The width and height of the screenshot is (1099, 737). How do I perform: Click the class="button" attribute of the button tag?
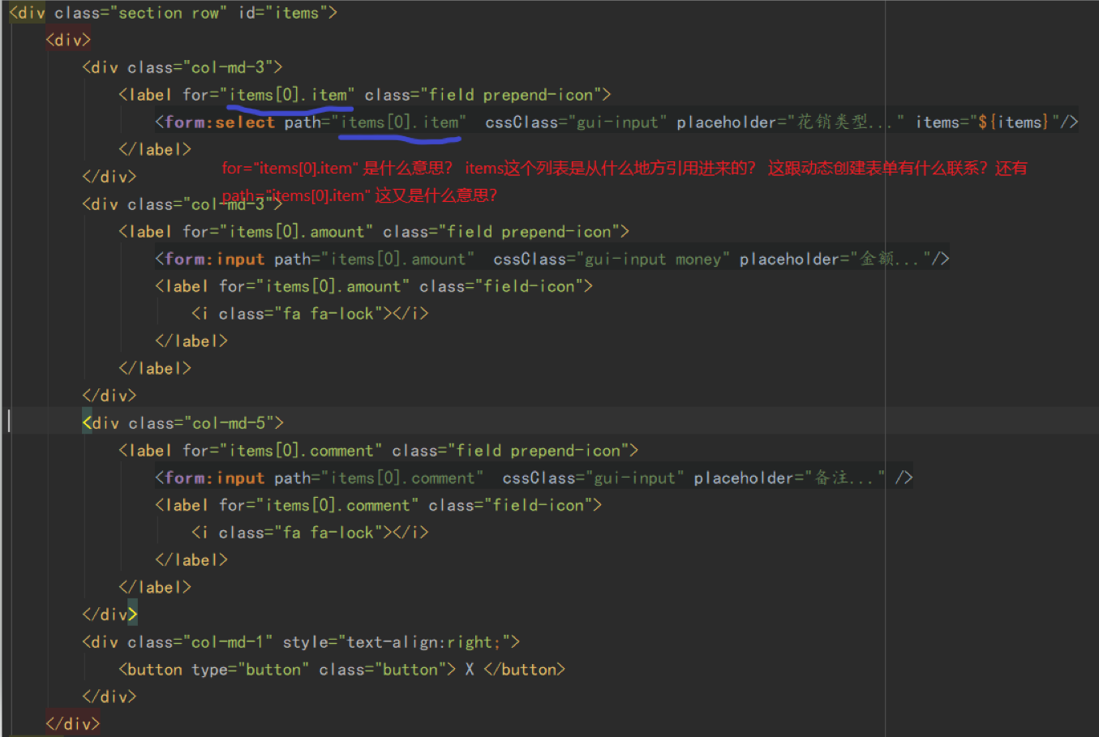383,670
